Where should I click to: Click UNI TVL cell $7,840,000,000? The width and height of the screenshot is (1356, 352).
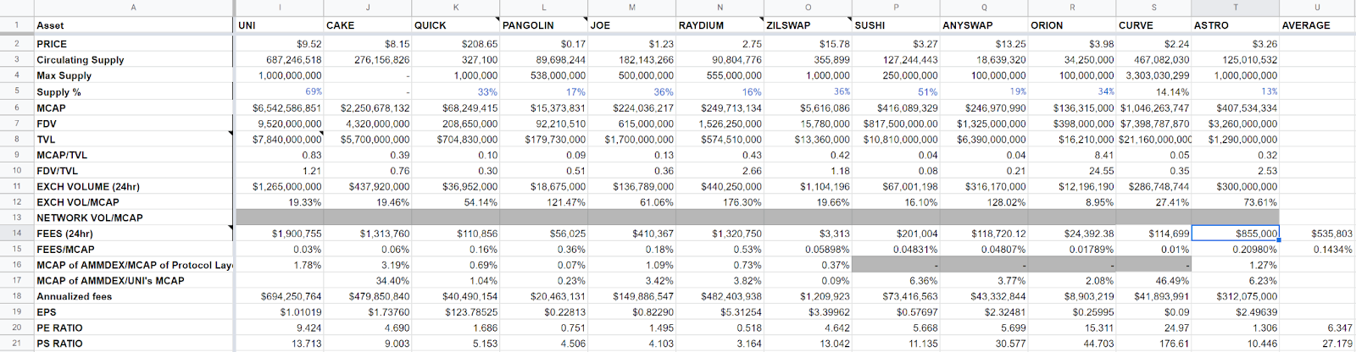[x=279, y=139]
